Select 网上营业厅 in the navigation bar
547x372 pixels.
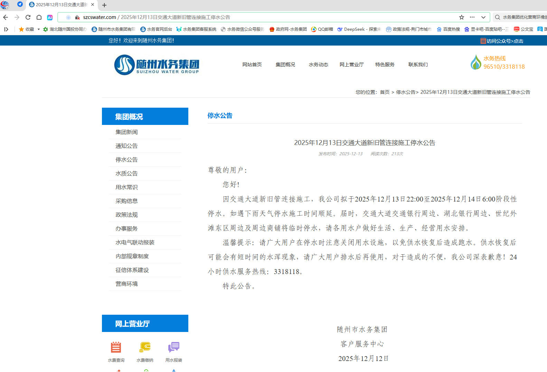(x=351, y=65)
